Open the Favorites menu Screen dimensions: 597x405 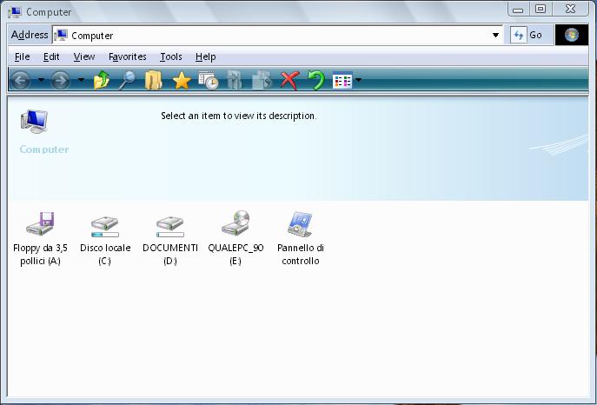coord(128,56)
